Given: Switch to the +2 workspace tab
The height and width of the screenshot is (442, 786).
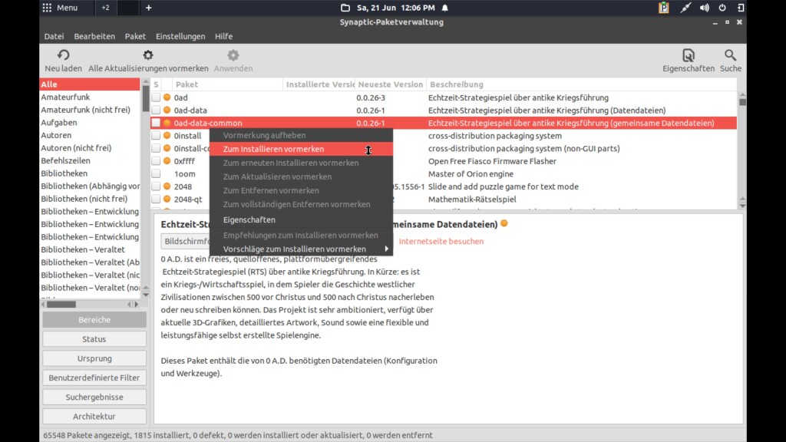Looking at the screenshot, I should [105, 8].
